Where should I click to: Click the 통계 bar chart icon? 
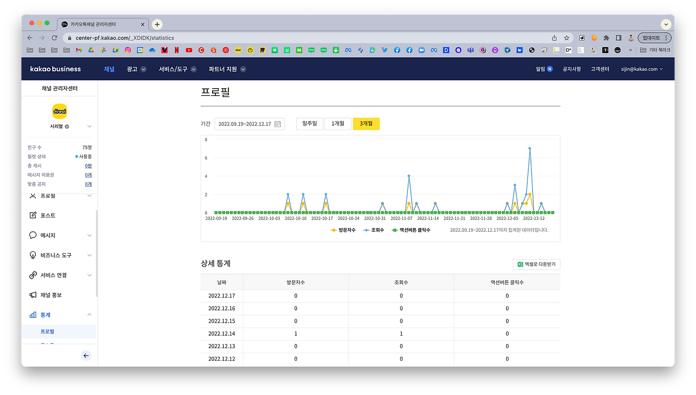tap(33, 315)
